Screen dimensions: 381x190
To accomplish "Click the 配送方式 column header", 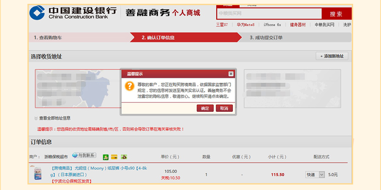I will click(x=321, y=157).
